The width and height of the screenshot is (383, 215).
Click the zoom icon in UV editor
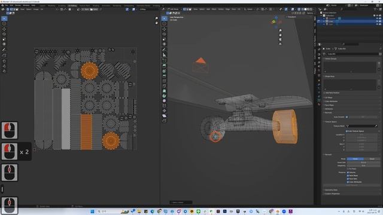(x=157, y=19)
